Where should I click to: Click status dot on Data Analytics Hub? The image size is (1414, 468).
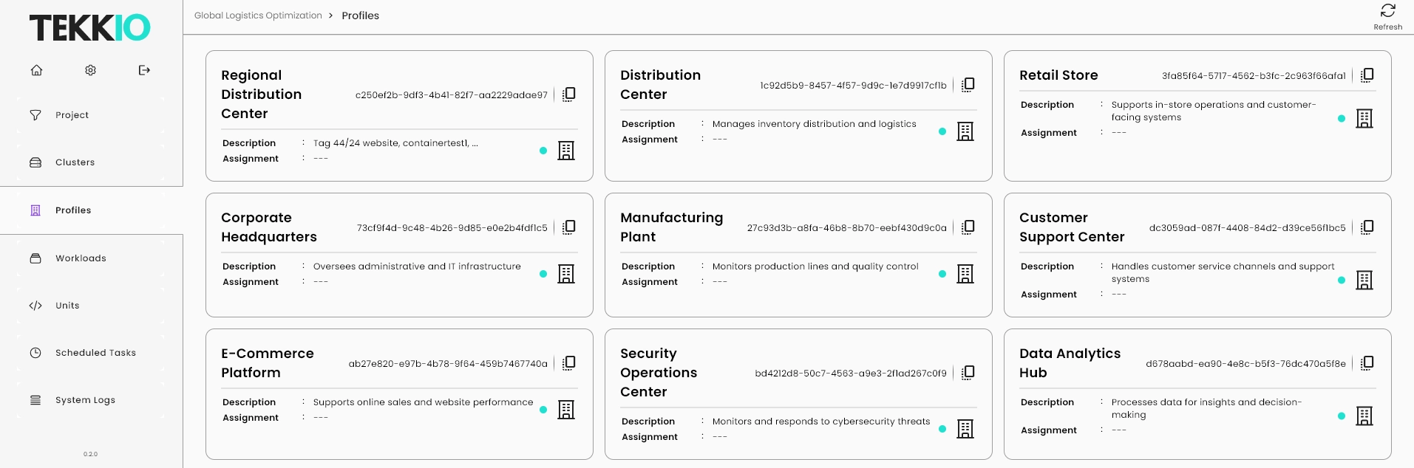pos(1342,416)
